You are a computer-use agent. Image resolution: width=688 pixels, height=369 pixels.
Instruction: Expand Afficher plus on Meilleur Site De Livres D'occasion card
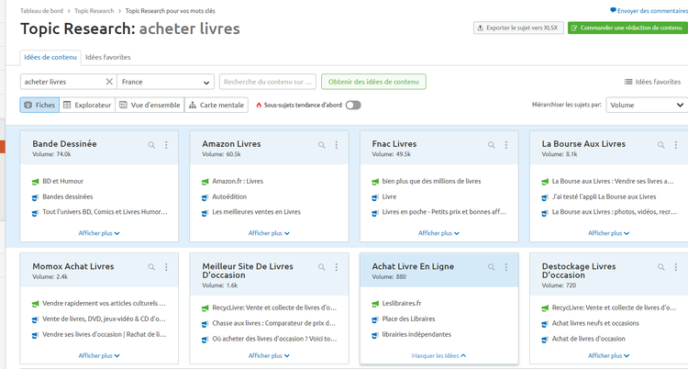click(x=269, y=356)
